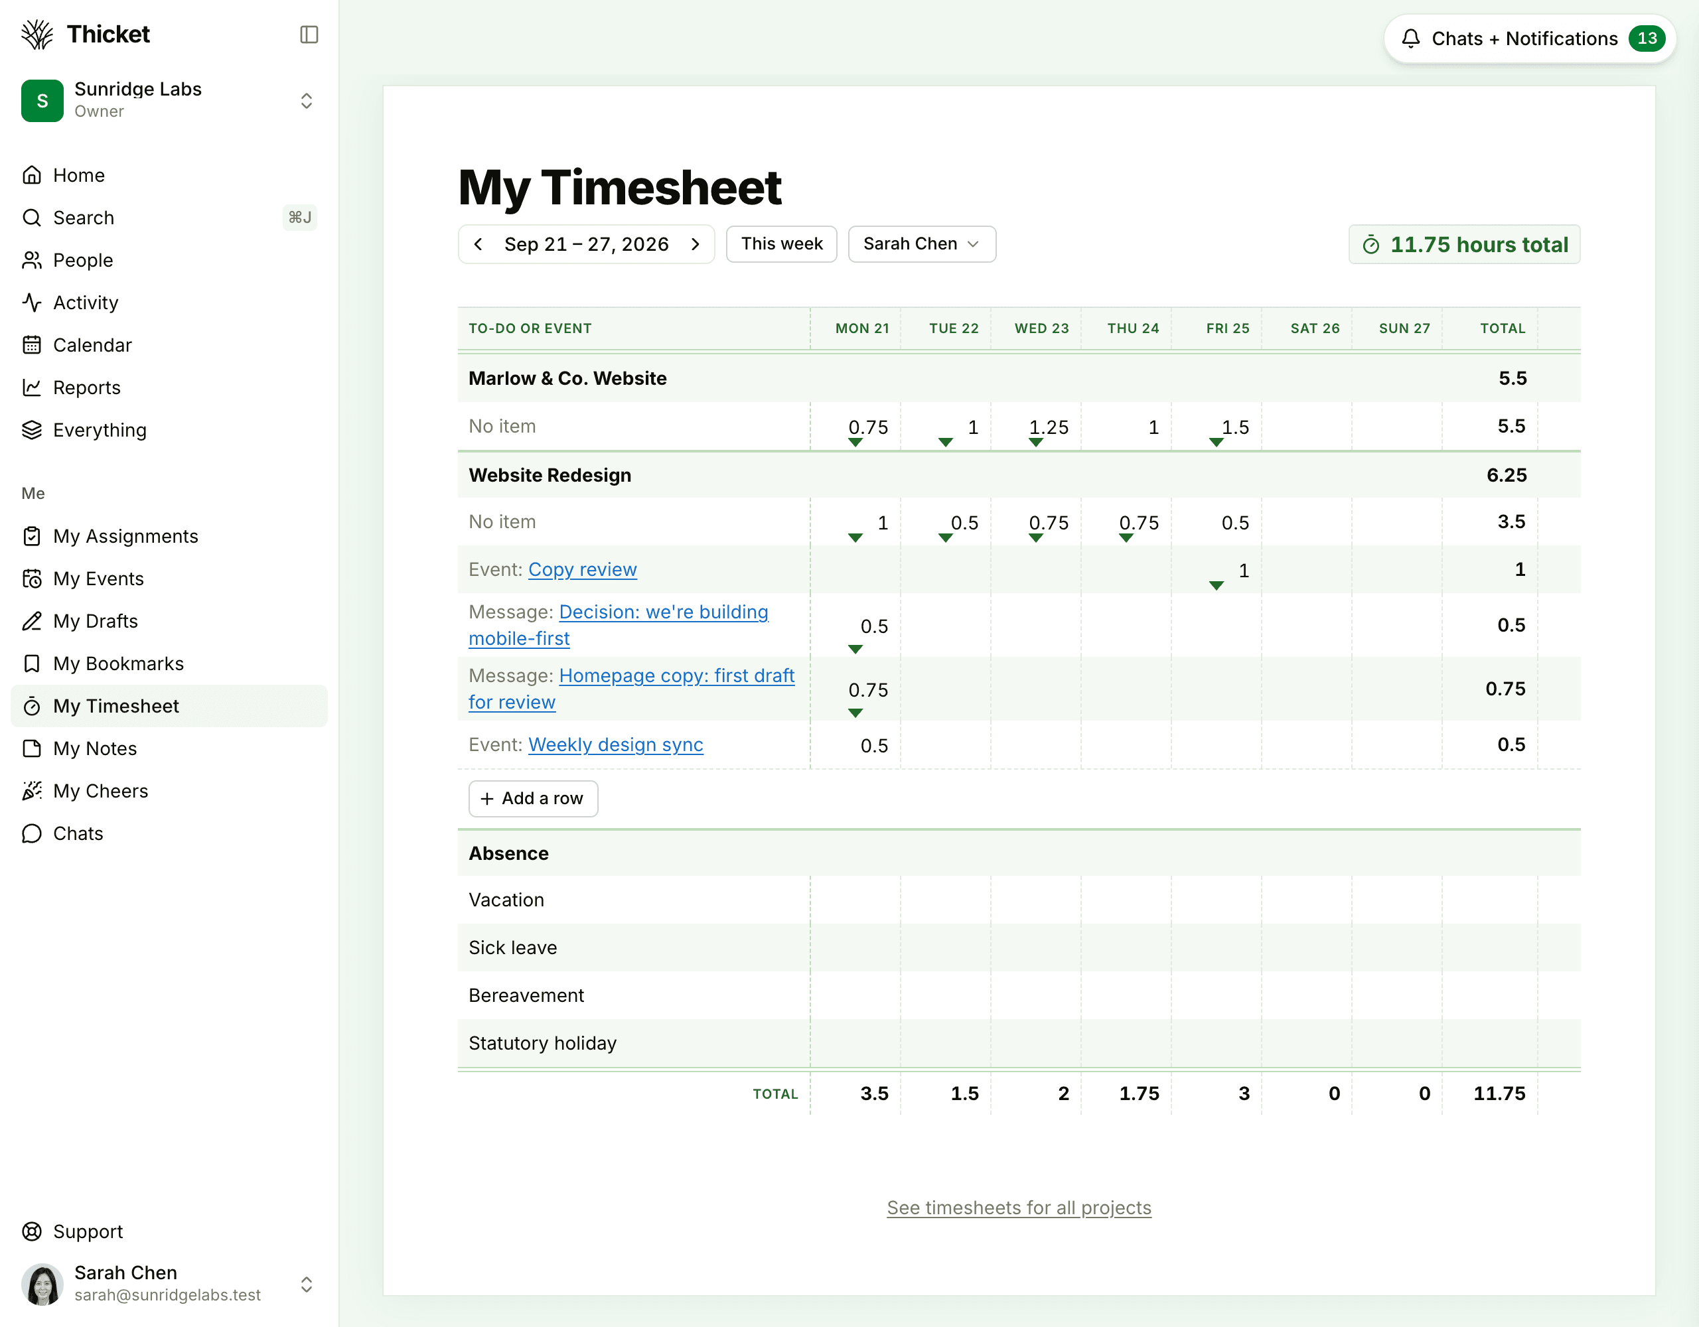Click Sarah Chen's avatar photo
The width and height of the screenshot is (1699, 1327).
(x=42, y=1285)
